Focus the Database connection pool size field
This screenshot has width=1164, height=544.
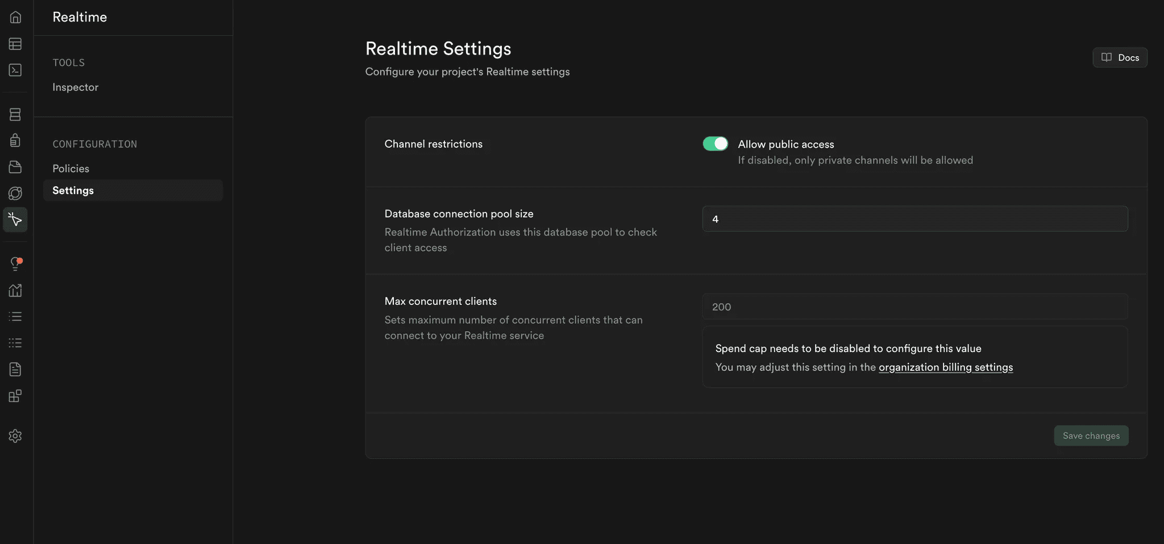click(x=915, y=219)
